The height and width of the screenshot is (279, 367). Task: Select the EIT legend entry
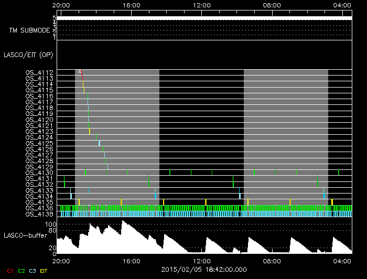[44, 271]
